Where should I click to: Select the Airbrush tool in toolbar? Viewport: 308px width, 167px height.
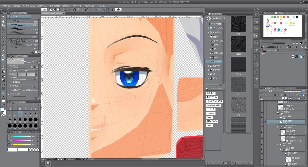tap(3, 59)
